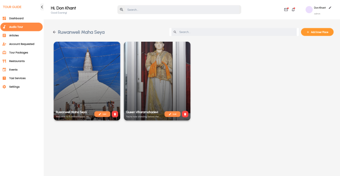Image resolution: width=340 pixels, height=176 pixels.
Task: Go back using arrow beside Ruwanweli Maha Seya
Action: coord(54,32)
